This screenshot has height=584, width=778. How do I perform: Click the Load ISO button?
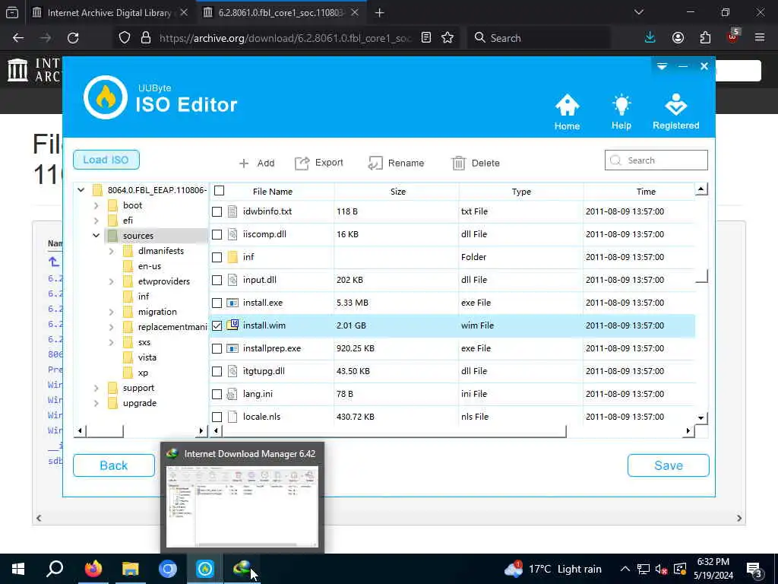click(x=106, y=160)
